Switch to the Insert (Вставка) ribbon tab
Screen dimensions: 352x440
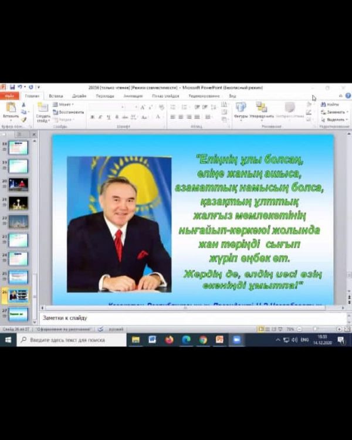point(56,96)
